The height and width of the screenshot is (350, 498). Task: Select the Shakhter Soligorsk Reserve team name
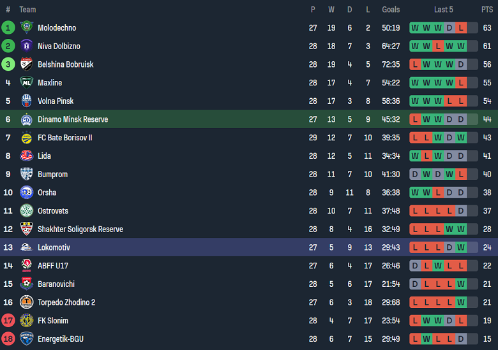pos(80,229)
